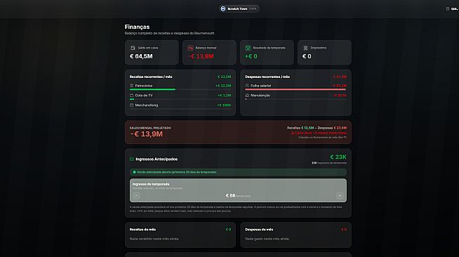Screen dimensions: 459x257
Task: Click the Folha salarial people icon
Action: pyautogui.click(x=247, y=86)
